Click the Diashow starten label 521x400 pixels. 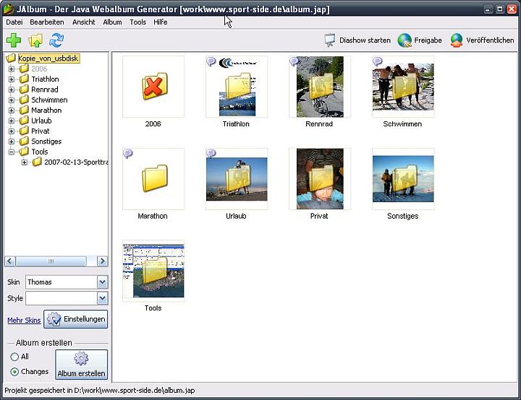coord(365,40)
